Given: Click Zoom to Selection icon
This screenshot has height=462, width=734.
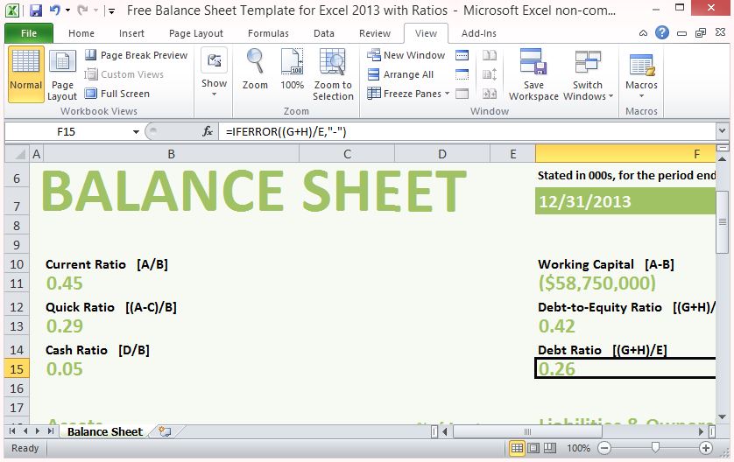Looking at the screenshot, I should 333,65.
